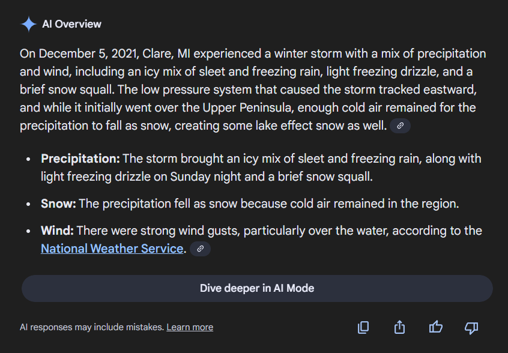508x353 pixels.
Task: Open the source link chip after the intro paragraph
Action: click(400, 126)
